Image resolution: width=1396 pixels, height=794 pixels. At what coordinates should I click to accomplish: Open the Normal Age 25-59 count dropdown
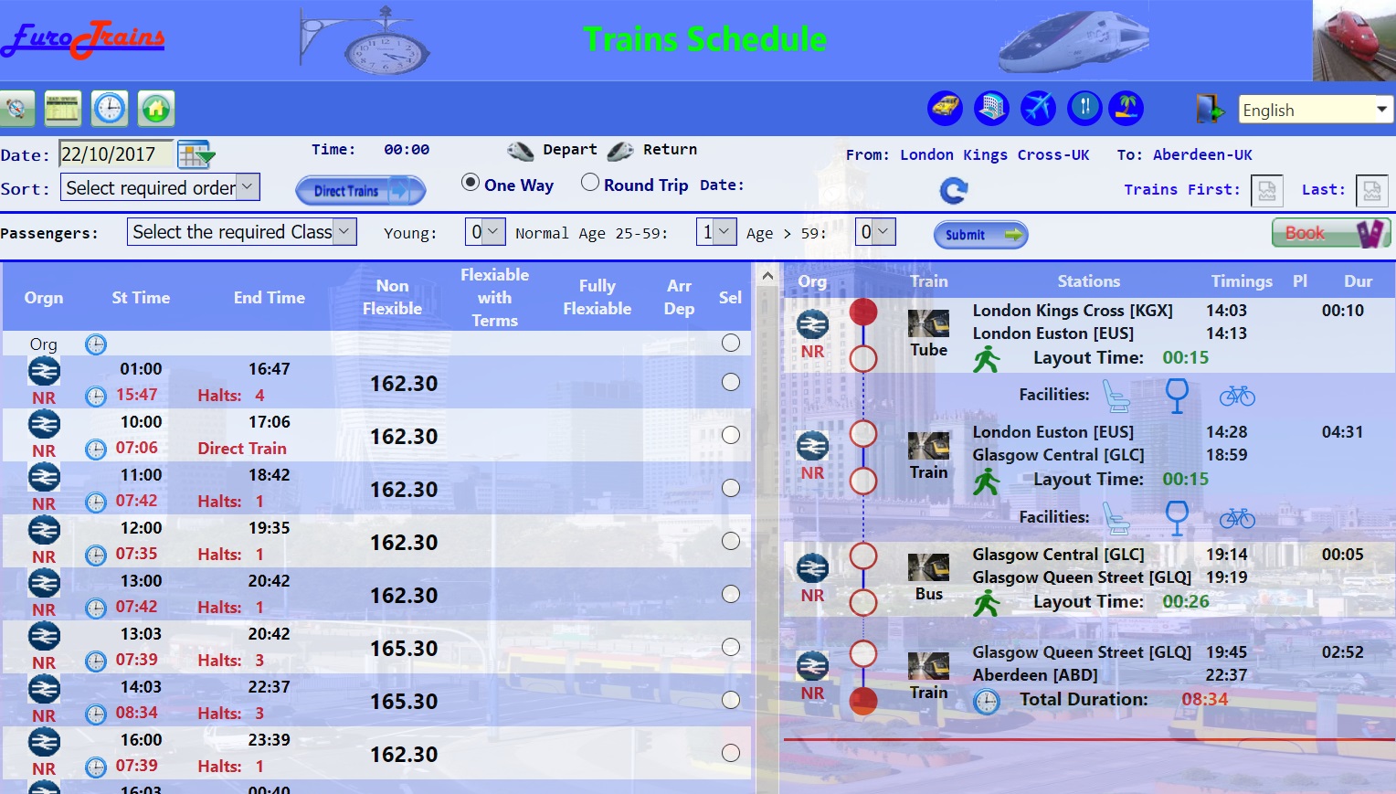coord(716,232)
